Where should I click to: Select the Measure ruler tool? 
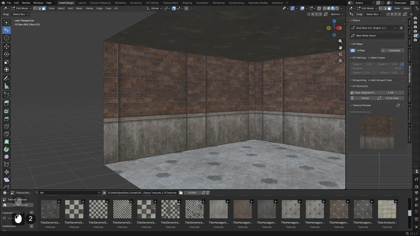pyautogui.click(x=7, y=86)
